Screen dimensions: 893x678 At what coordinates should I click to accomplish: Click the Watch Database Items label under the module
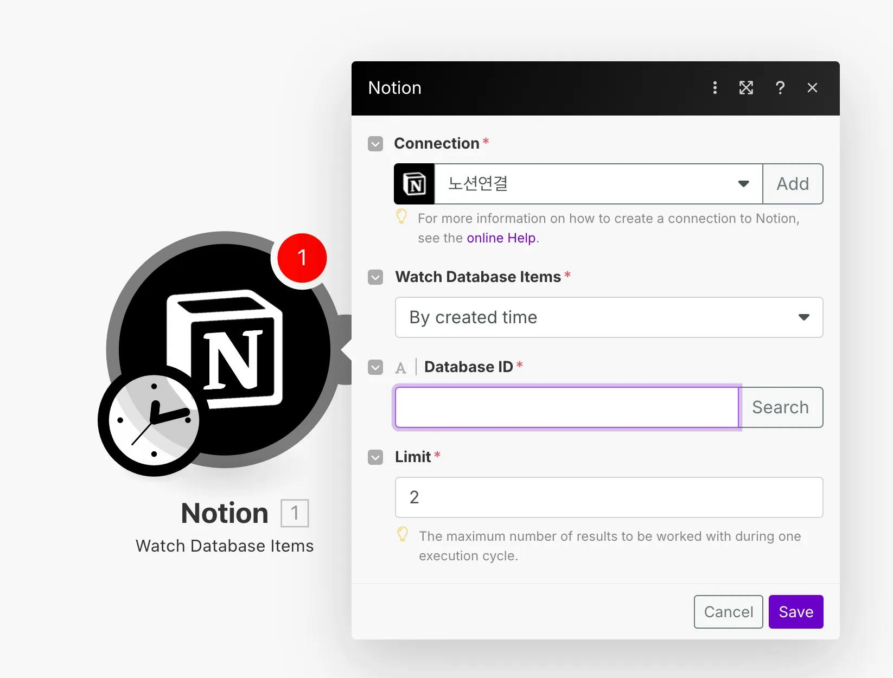[225, 546]
